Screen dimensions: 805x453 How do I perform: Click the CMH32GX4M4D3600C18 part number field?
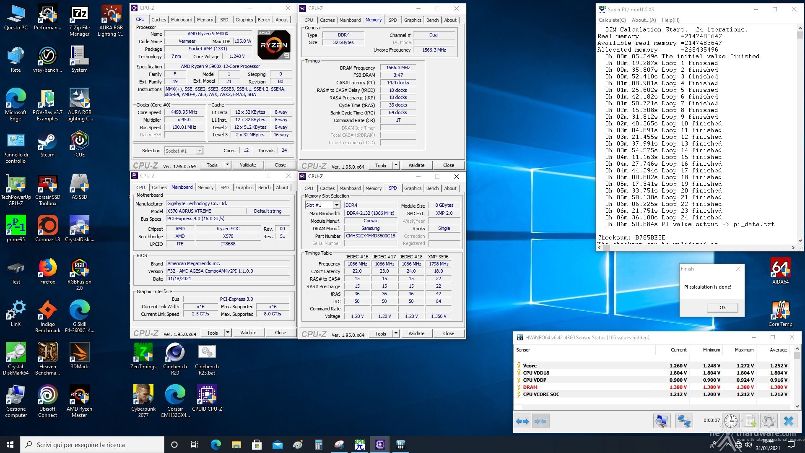(371, 236)
